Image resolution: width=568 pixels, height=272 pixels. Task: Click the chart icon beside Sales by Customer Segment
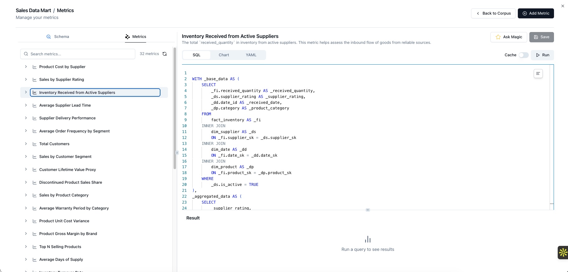click(35, 157)
